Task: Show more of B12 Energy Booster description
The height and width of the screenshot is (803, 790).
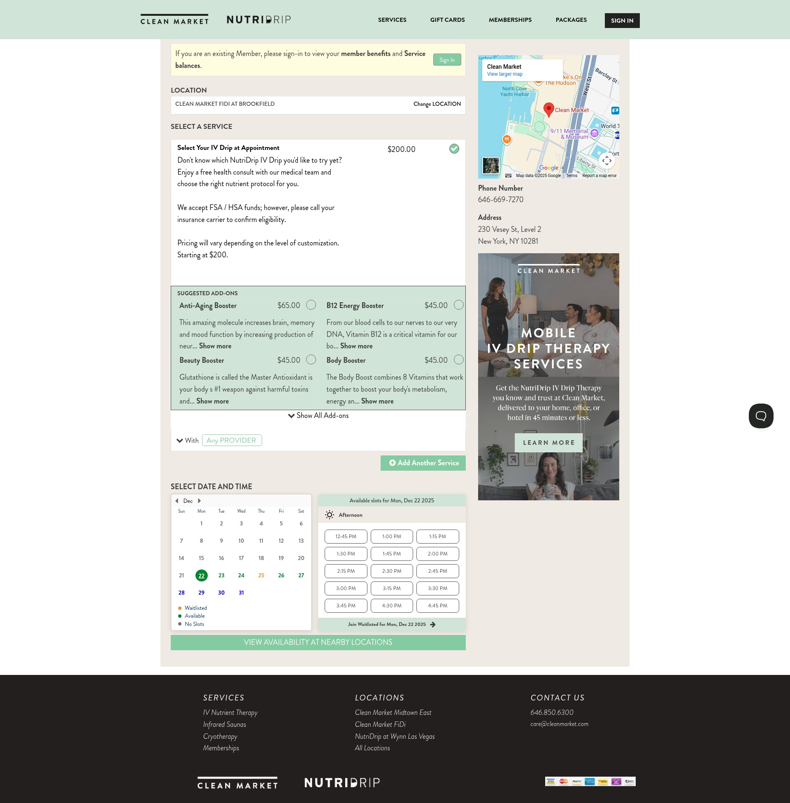Action: [356, 346]
